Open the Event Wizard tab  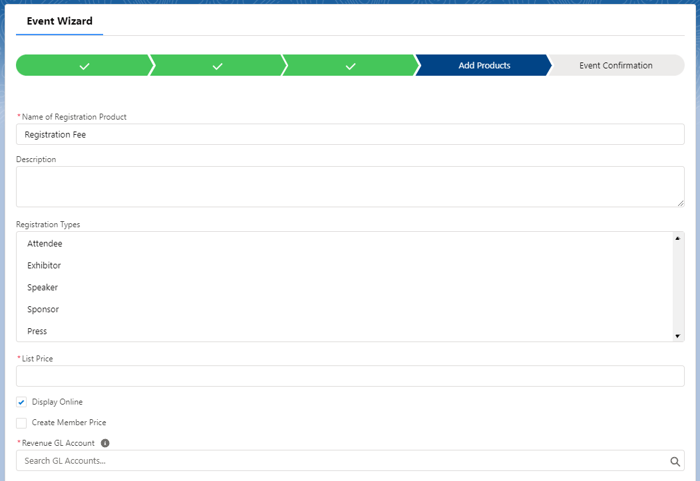(59, 21)
